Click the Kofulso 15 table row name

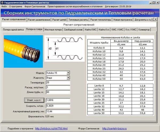(x=99, y=58)
